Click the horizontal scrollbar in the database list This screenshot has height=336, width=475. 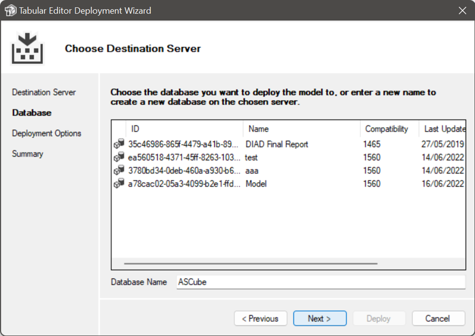point(250,263)
